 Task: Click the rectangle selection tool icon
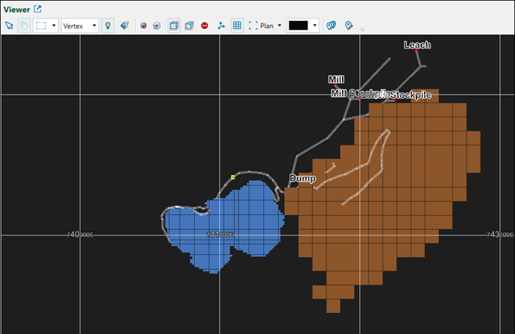[x=41, y=25]
